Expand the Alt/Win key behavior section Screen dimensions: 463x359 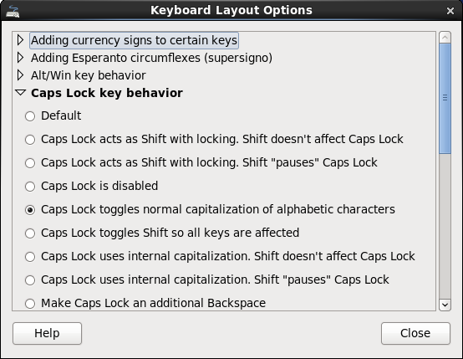(20, 75)
